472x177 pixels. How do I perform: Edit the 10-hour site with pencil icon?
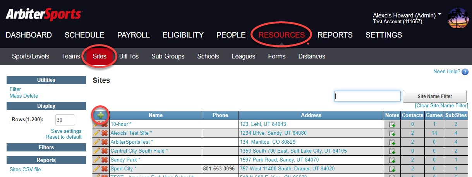point(96,124)
